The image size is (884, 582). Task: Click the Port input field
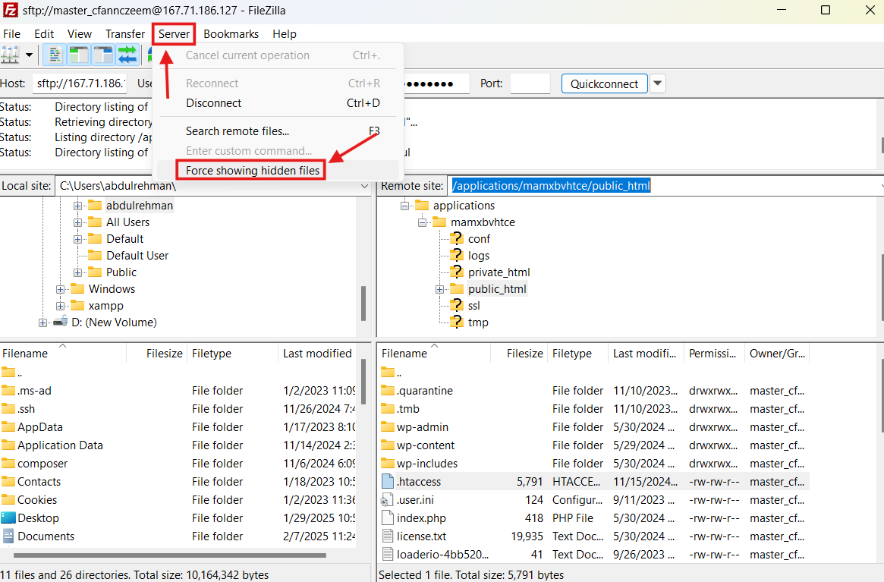point(530,83)
